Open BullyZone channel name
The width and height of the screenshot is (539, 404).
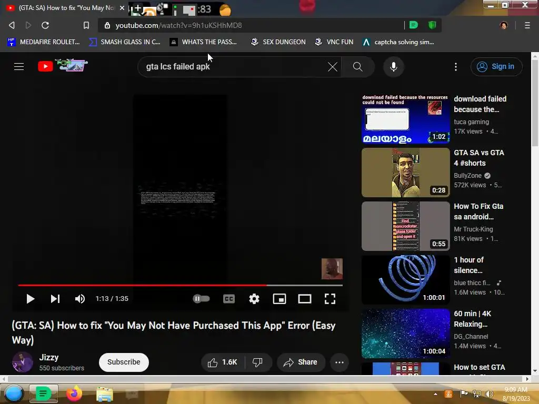(467, 176)
